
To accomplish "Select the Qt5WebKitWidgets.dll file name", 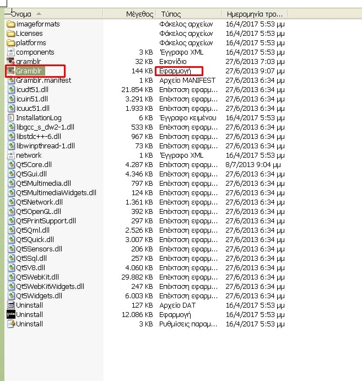I will tap(50, 287).
